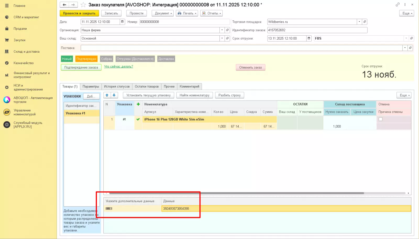Click the Разбить строку button

[x=229, y=95]
